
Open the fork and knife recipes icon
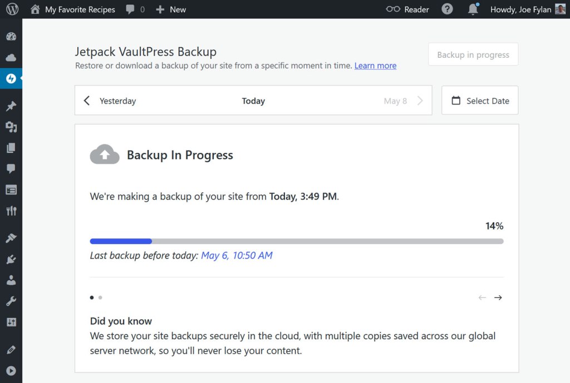point(11,211)
